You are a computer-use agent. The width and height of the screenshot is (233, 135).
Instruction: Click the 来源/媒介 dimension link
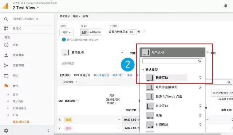pos(118,75)
